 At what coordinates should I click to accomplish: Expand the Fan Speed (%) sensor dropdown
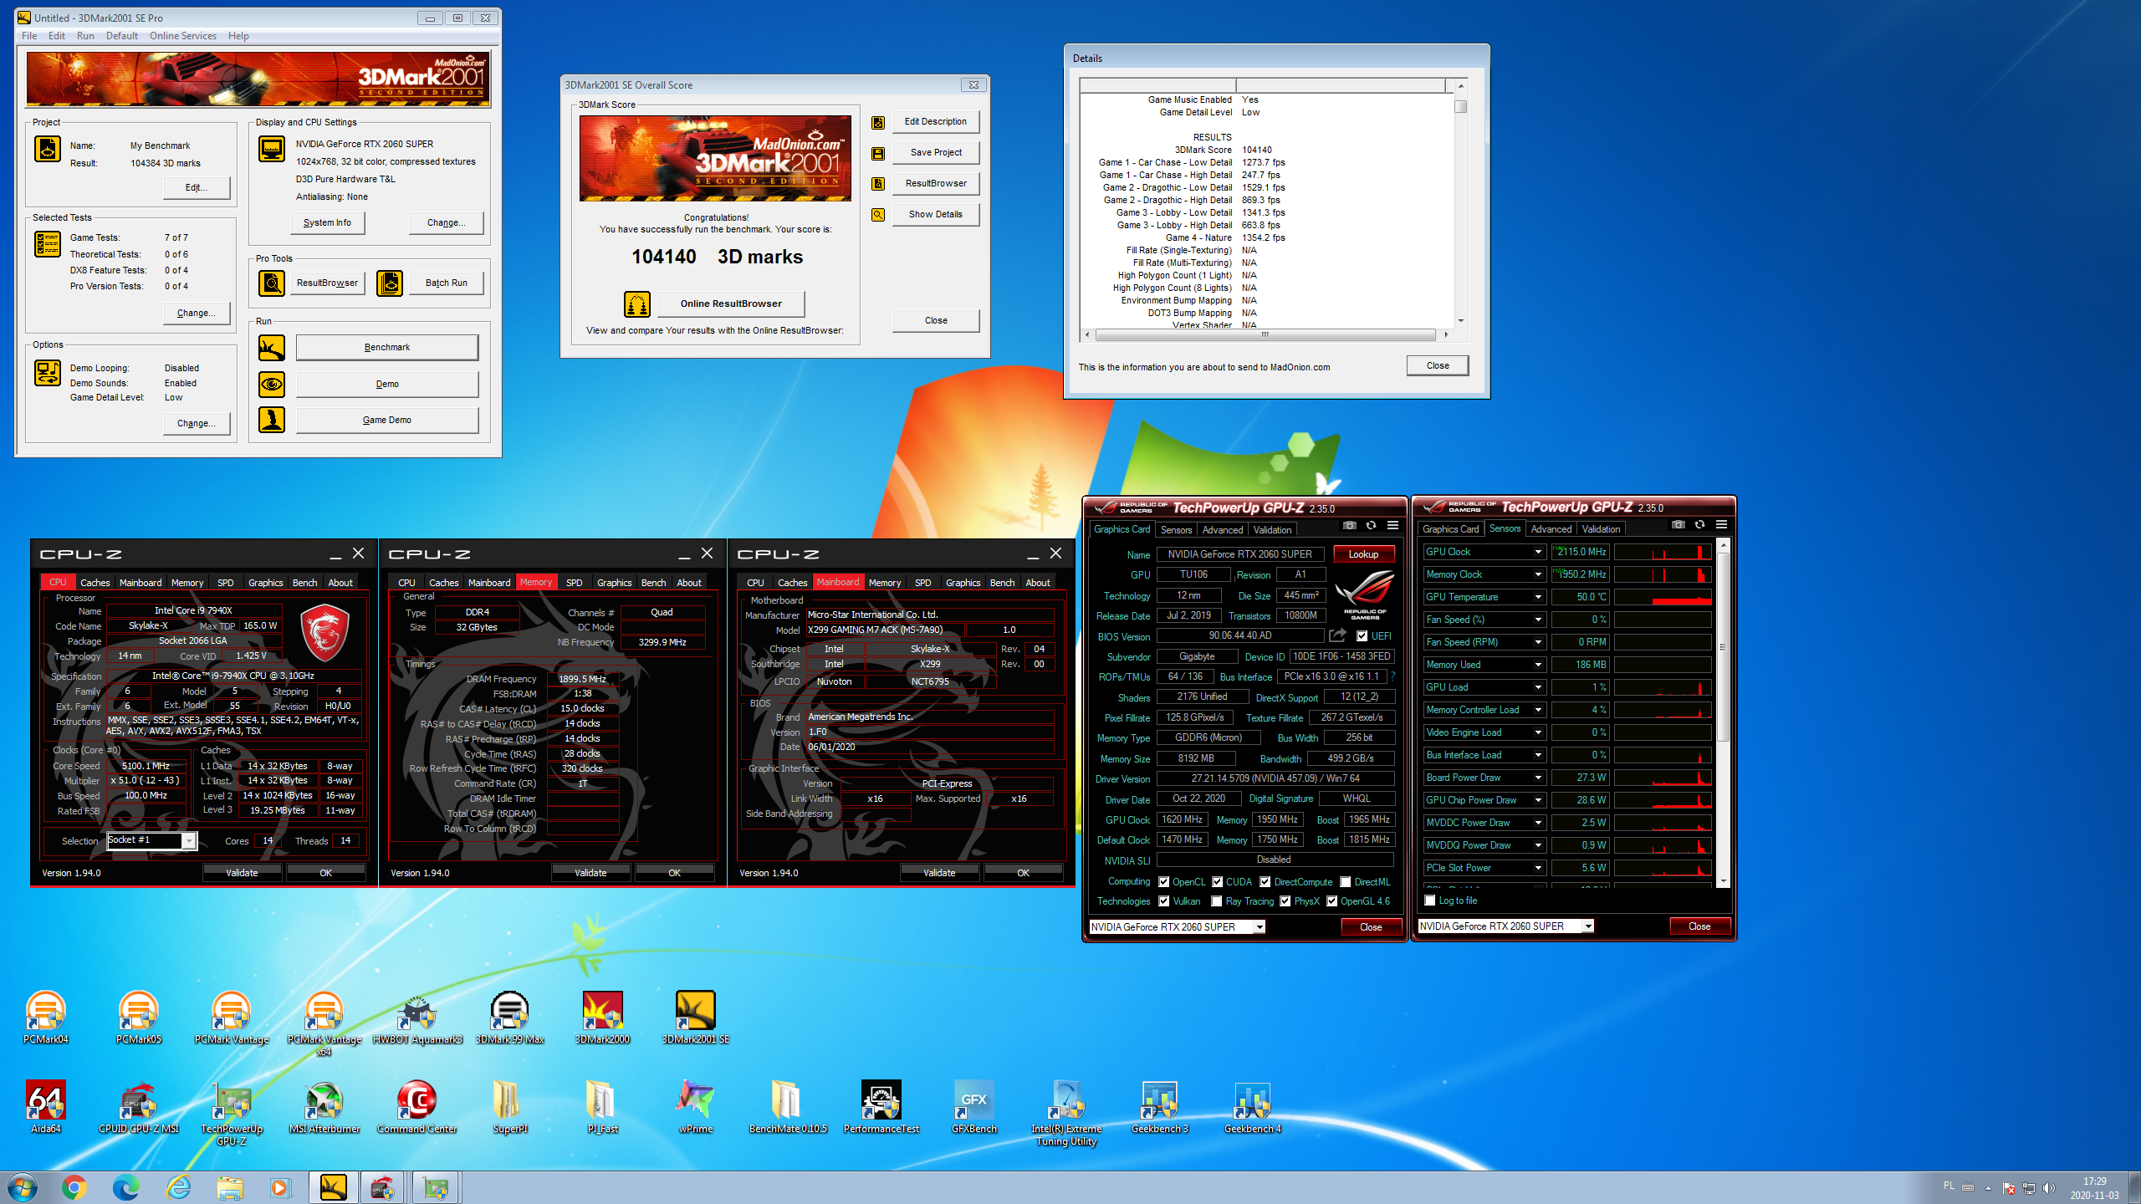click(x=1537, y=620)
